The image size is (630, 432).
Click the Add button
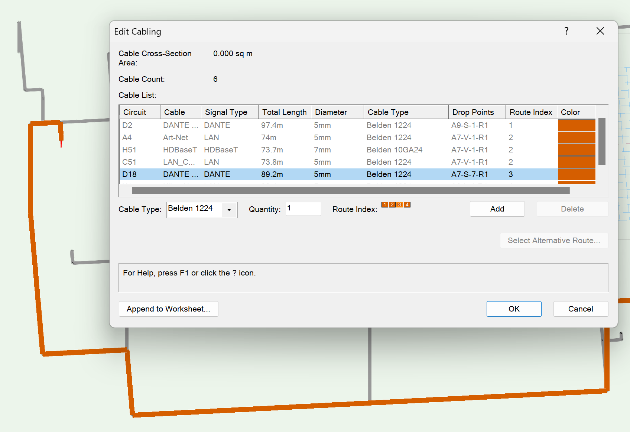pyautogui.click(x=497, y=209)
